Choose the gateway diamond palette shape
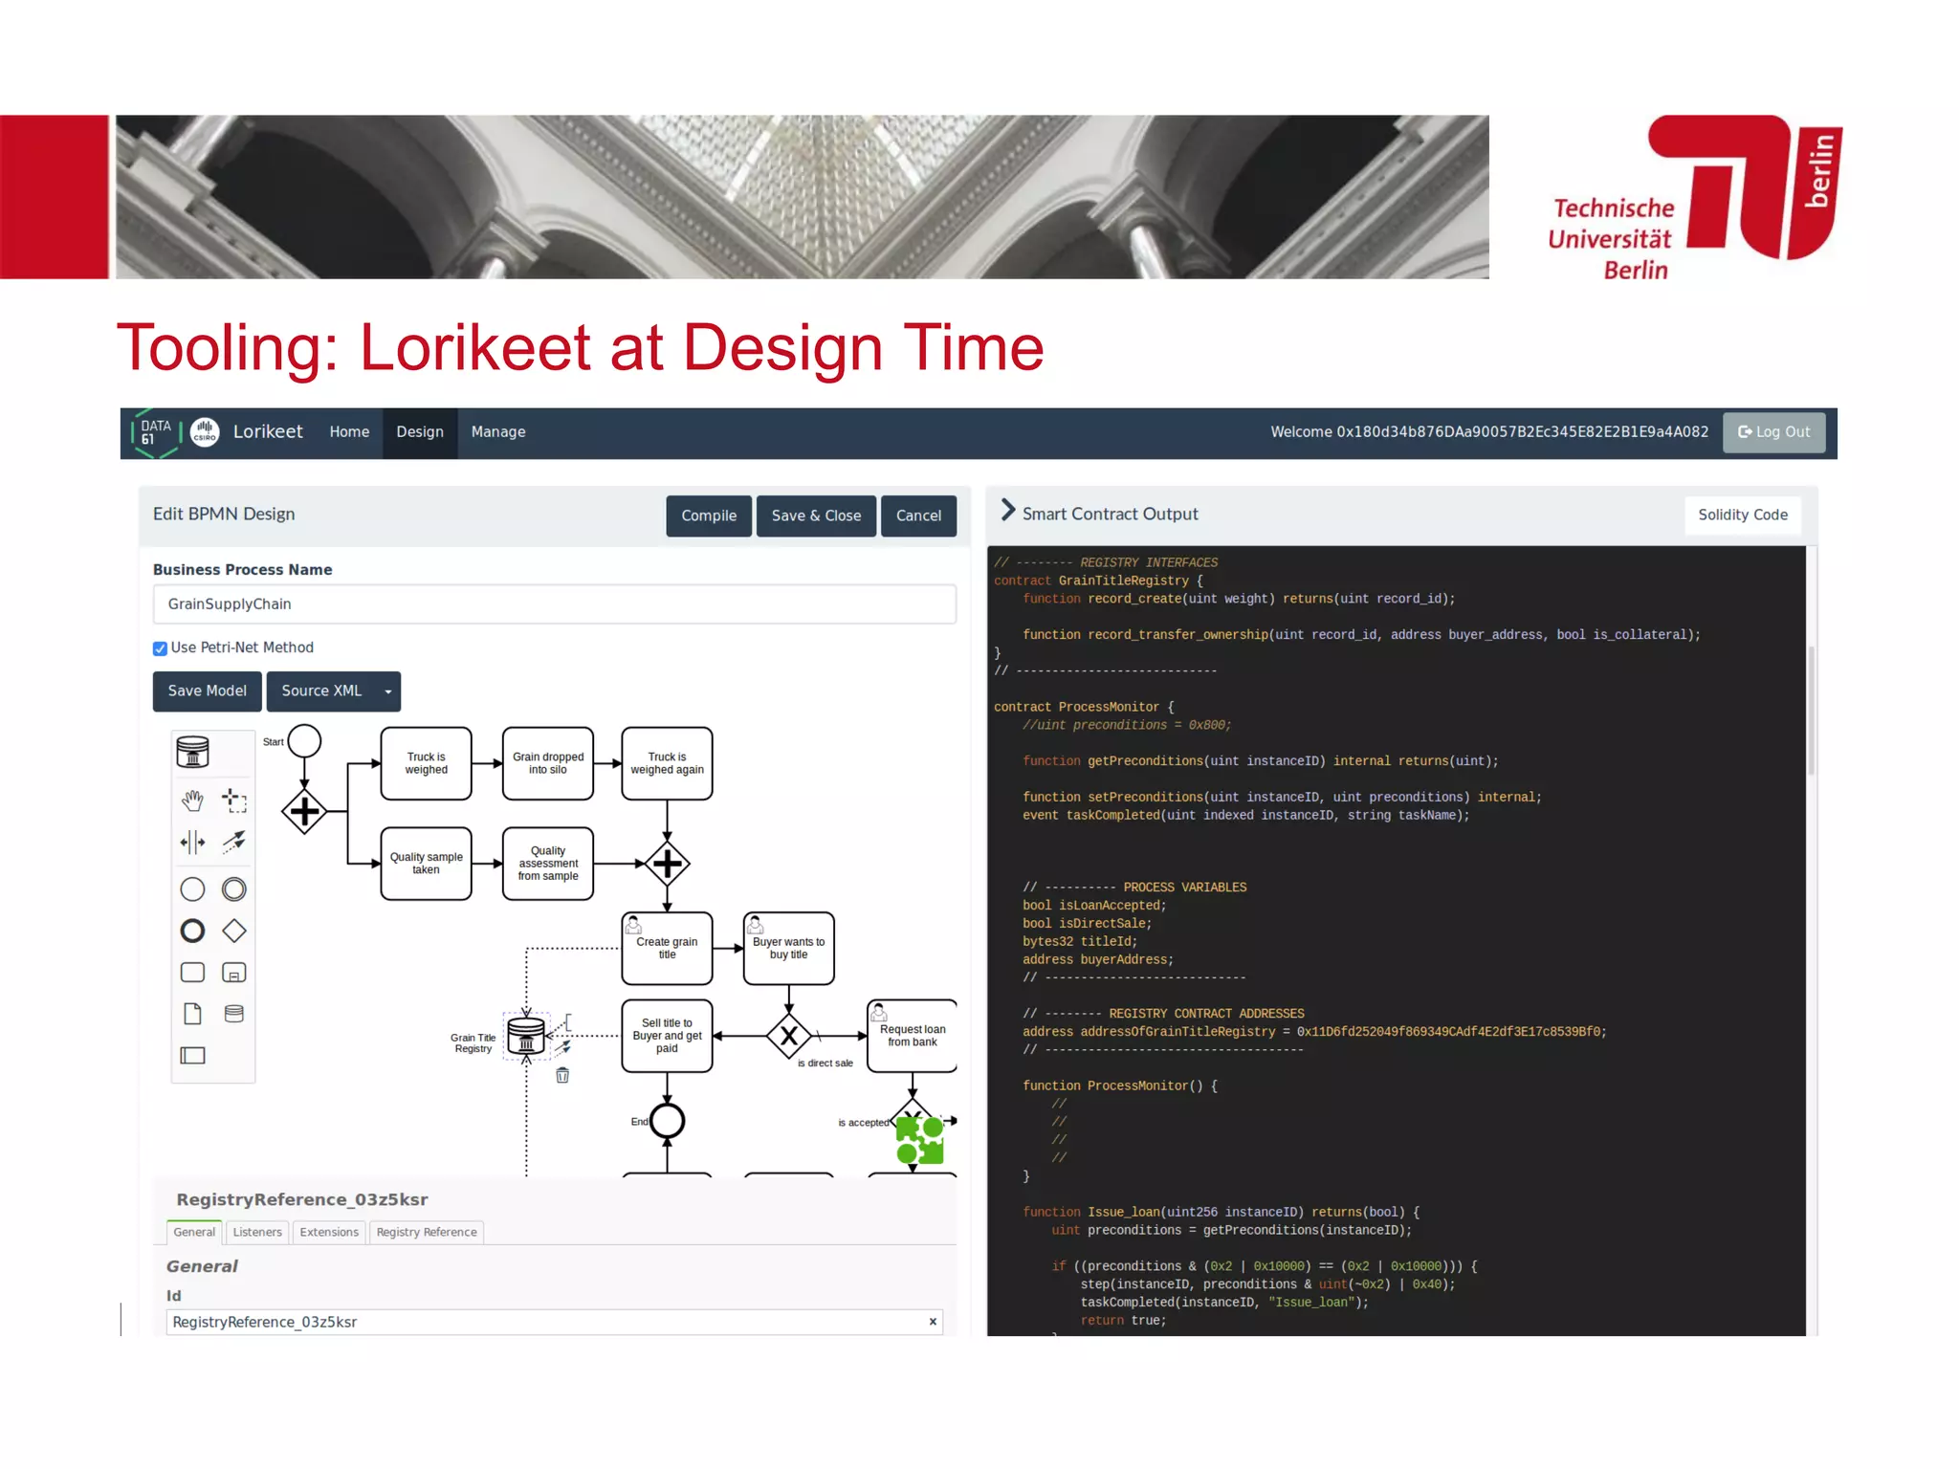This screenshot has height=1469, width=1959. point(234,931)
